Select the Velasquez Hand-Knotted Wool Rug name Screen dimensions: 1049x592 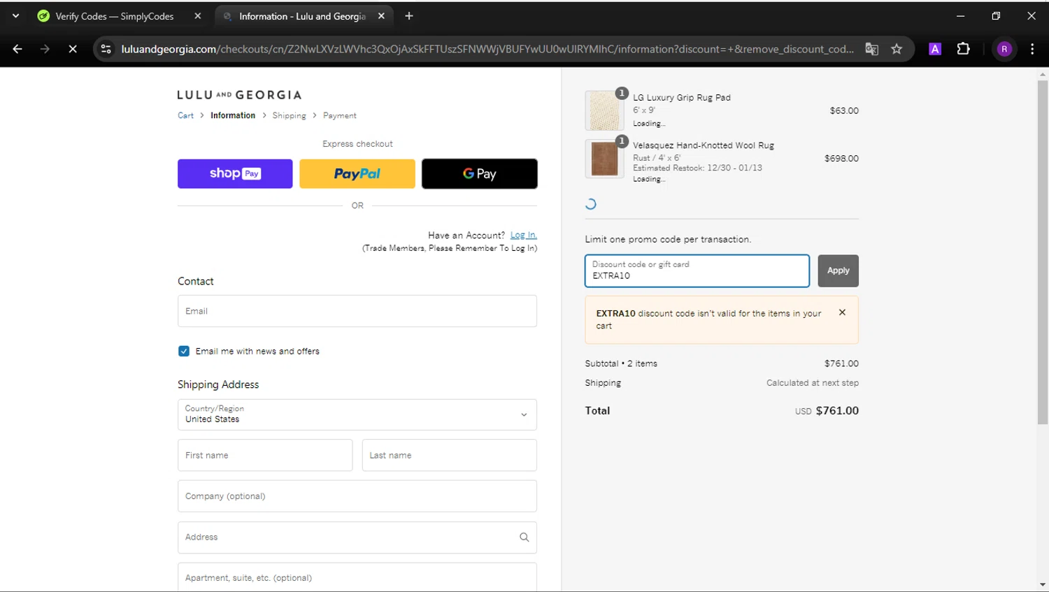point(704,145)
